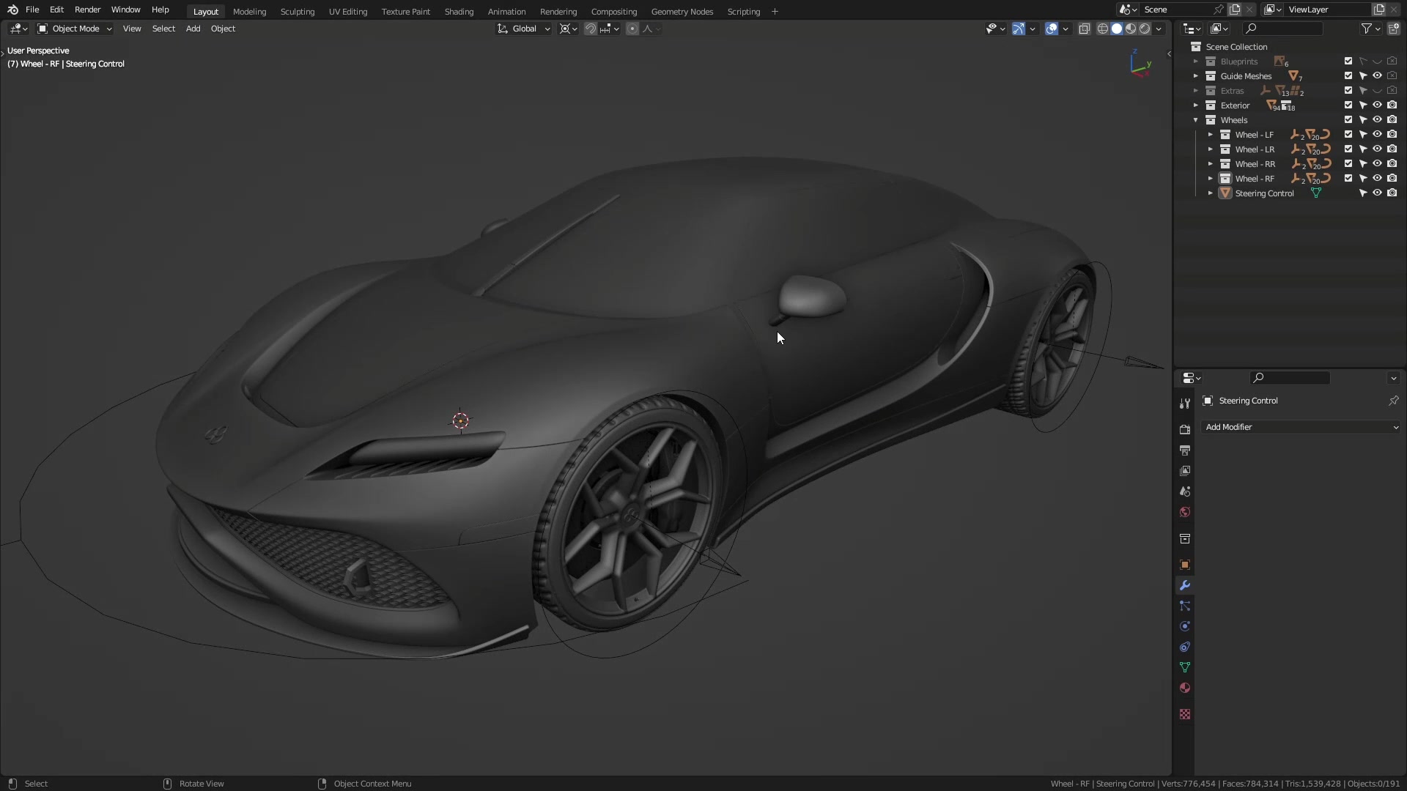Switch to the Shading workspace tab

(x=459, y=11)
